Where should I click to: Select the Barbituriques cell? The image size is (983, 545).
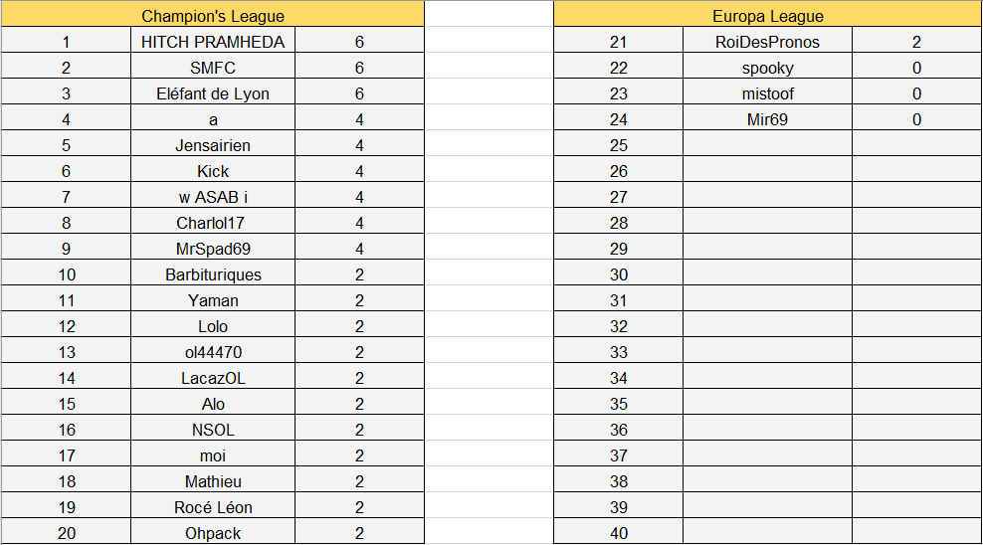[213, 274]
